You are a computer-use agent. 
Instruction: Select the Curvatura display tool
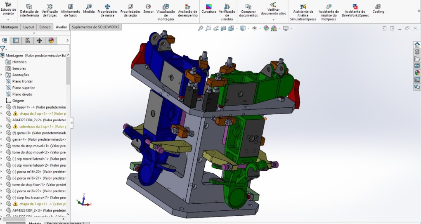point(209,9)
